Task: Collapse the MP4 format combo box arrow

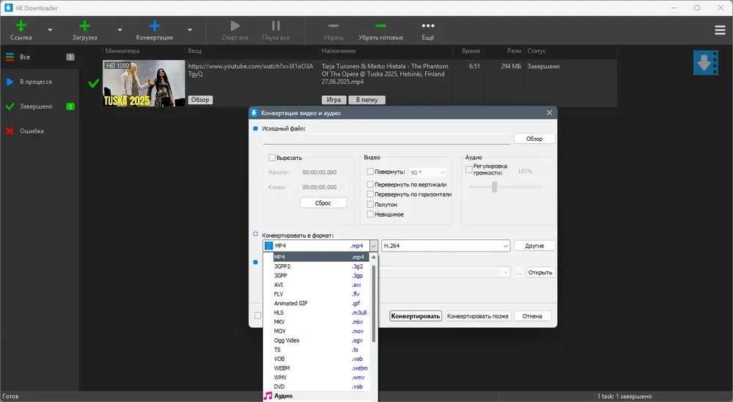Action: (374, 246)
